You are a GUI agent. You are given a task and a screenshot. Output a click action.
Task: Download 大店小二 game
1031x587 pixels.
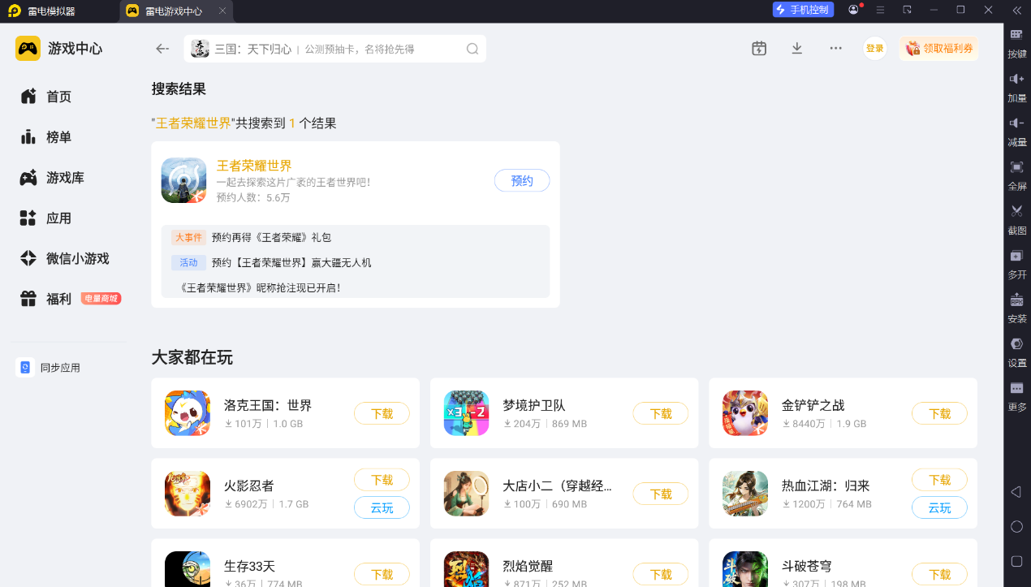(661, 494)
